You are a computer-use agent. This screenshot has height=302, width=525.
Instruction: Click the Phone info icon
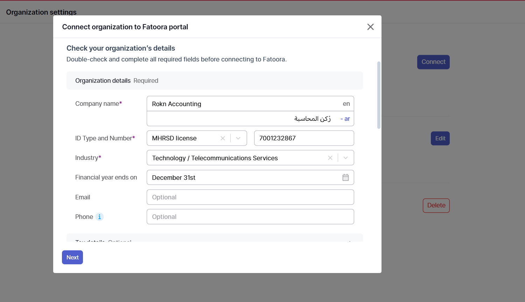tap(100, 217)
